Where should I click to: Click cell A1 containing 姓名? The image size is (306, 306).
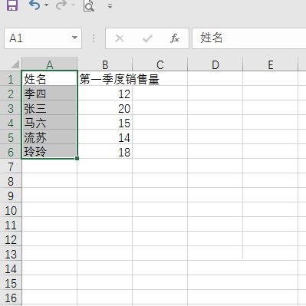click(50, 79)
